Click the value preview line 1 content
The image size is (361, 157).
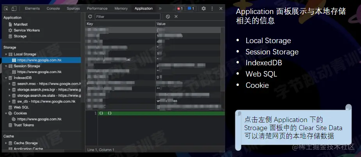coord(161,113)
